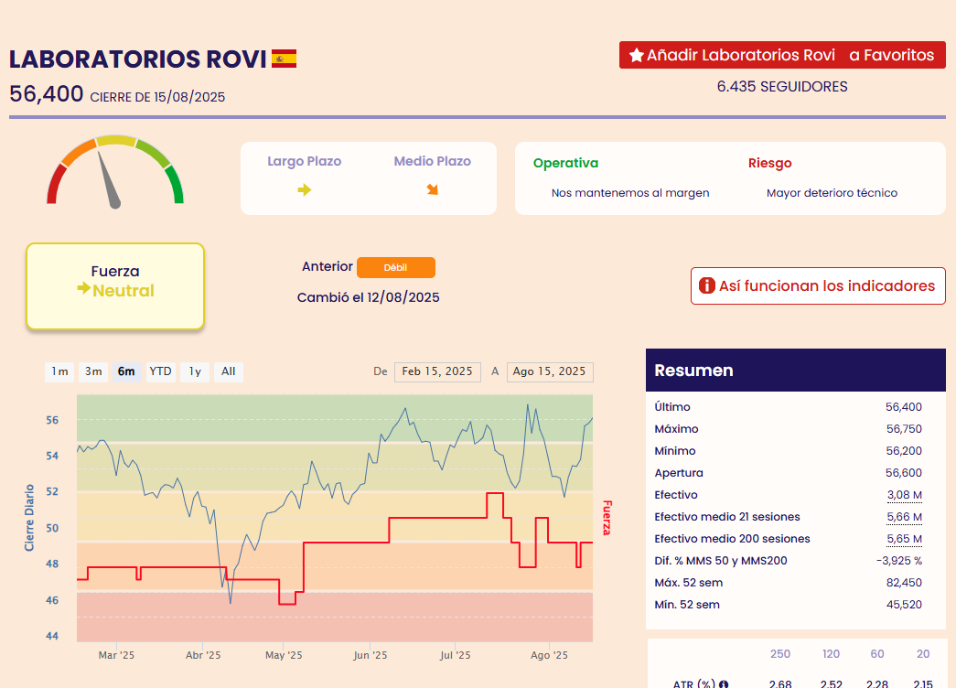956x688 pixels.
Task: Click the ATR info icon
Action: click(724, 684)
